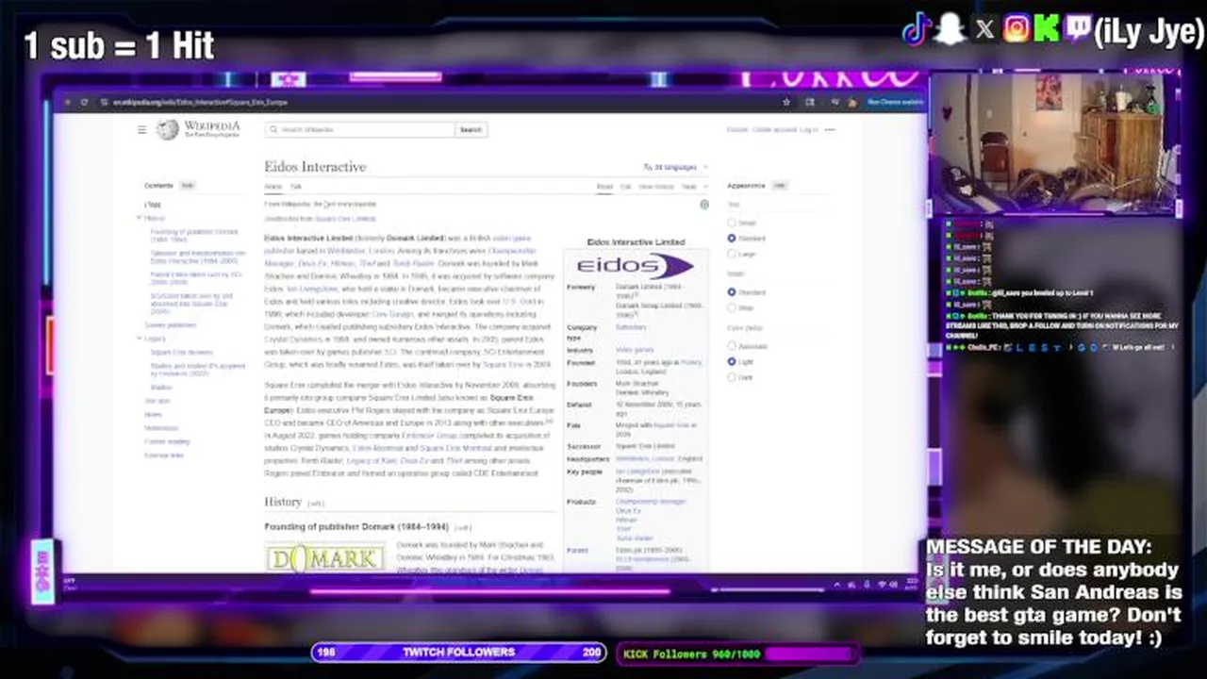Select the Light color option
Image resolution: width=1207 pixels, height=679 pixels.
click(731, 361)
